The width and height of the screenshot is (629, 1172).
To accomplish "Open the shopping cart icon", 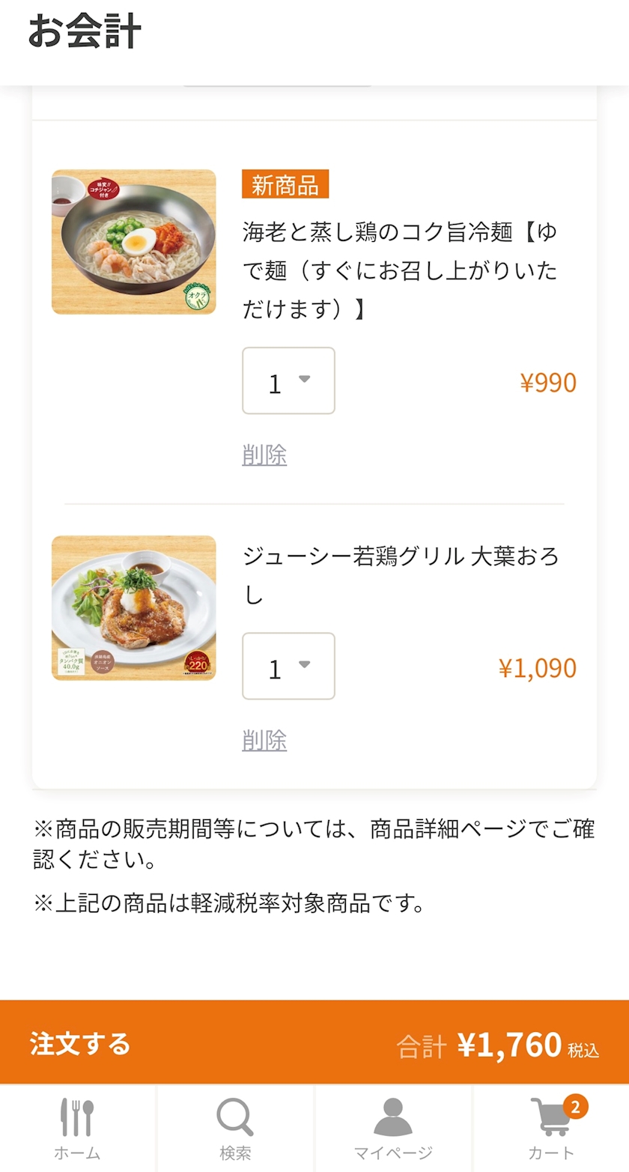I will pyautogui.click(x=550, y=1119).
